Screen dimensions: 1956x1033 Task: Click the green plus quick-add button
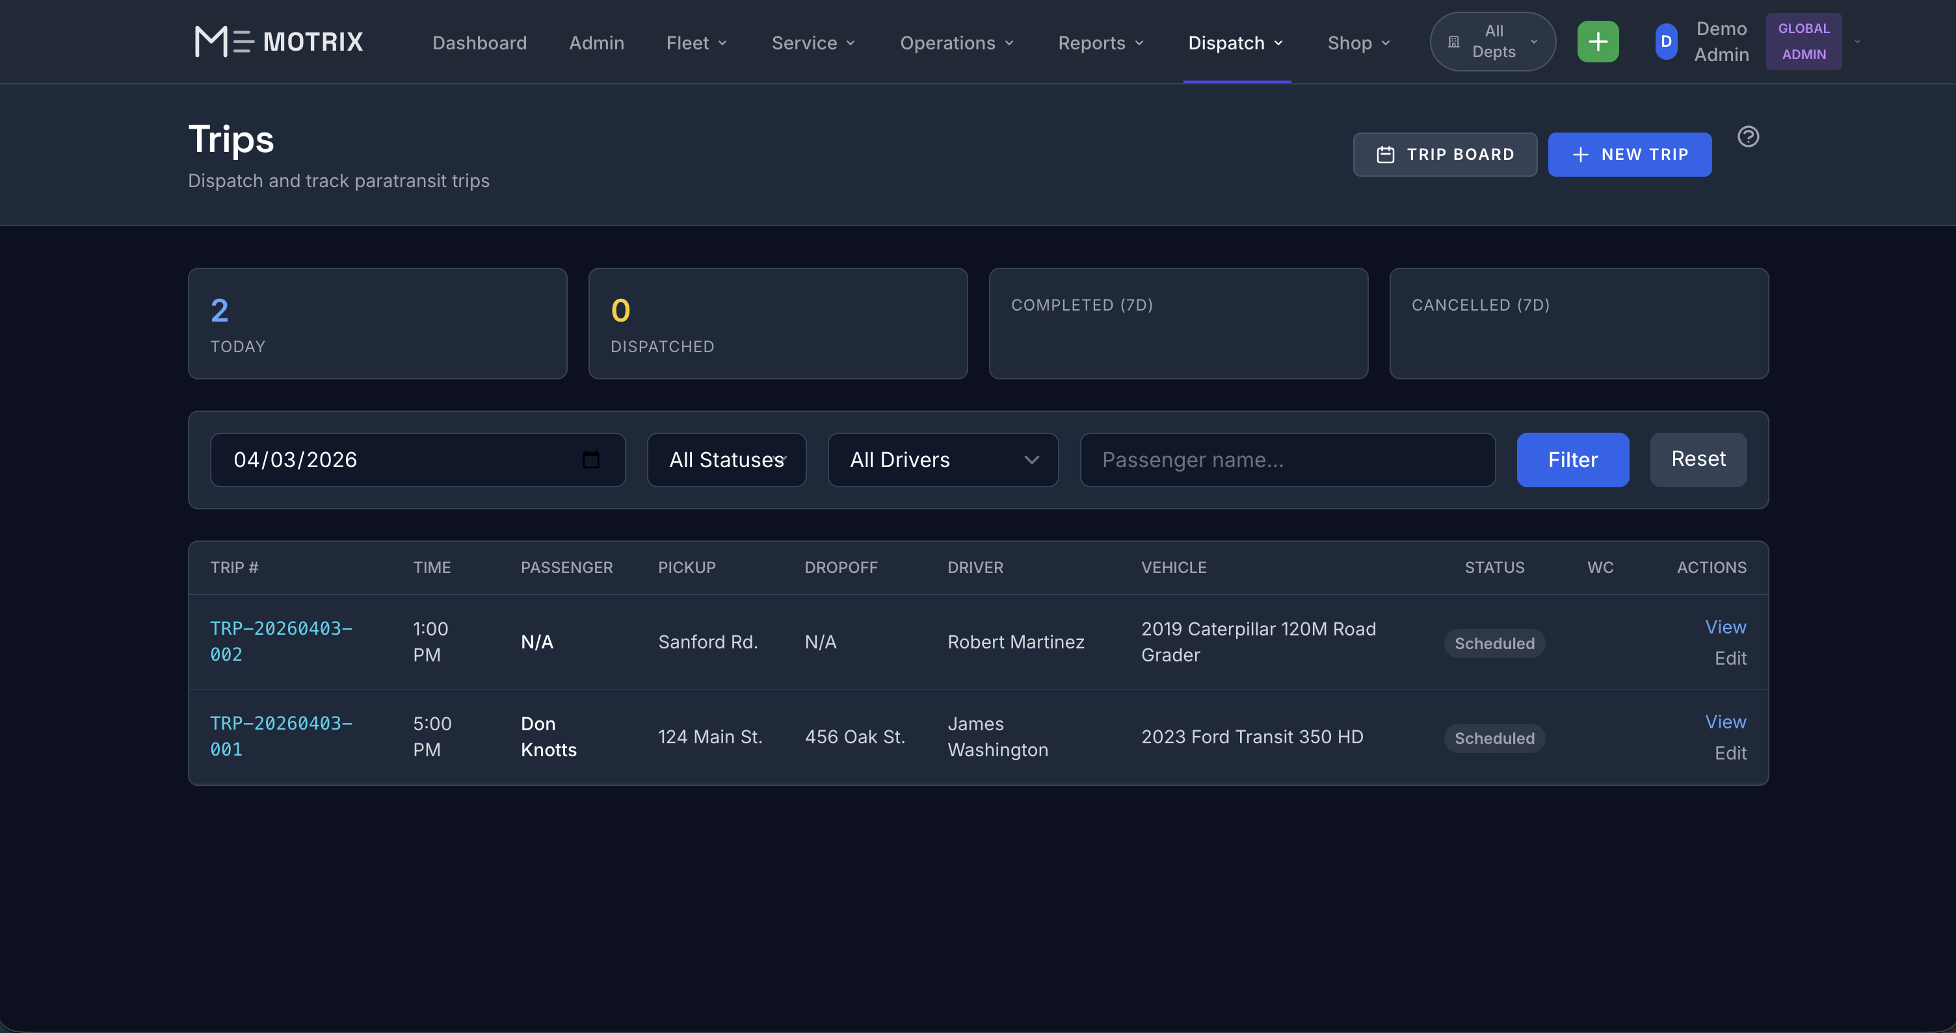(x=1598, y=41)
